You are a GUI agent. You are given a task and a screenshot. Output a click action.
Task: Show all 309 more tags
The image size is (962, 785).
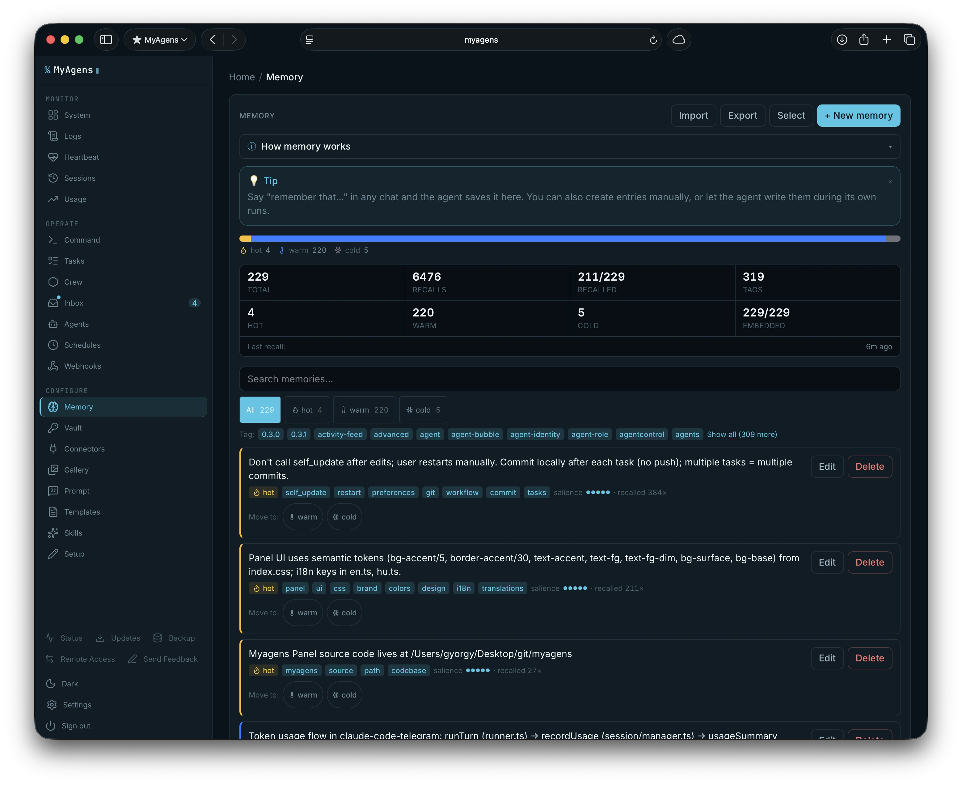(x=742, y=435)
